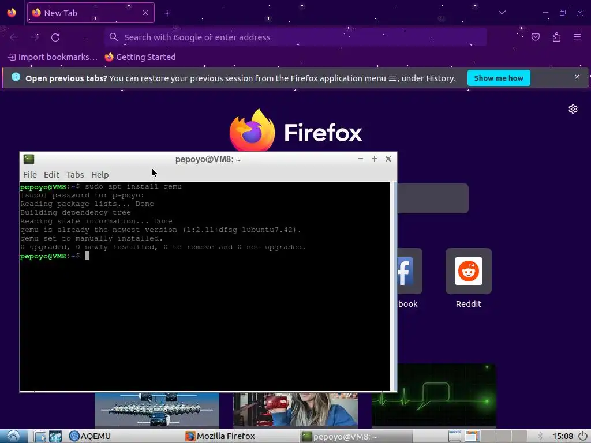The height and width of the screenshot is (443, 591).
Task: Open the Getting Started bookmark
Action: click(x=140, y=57)
